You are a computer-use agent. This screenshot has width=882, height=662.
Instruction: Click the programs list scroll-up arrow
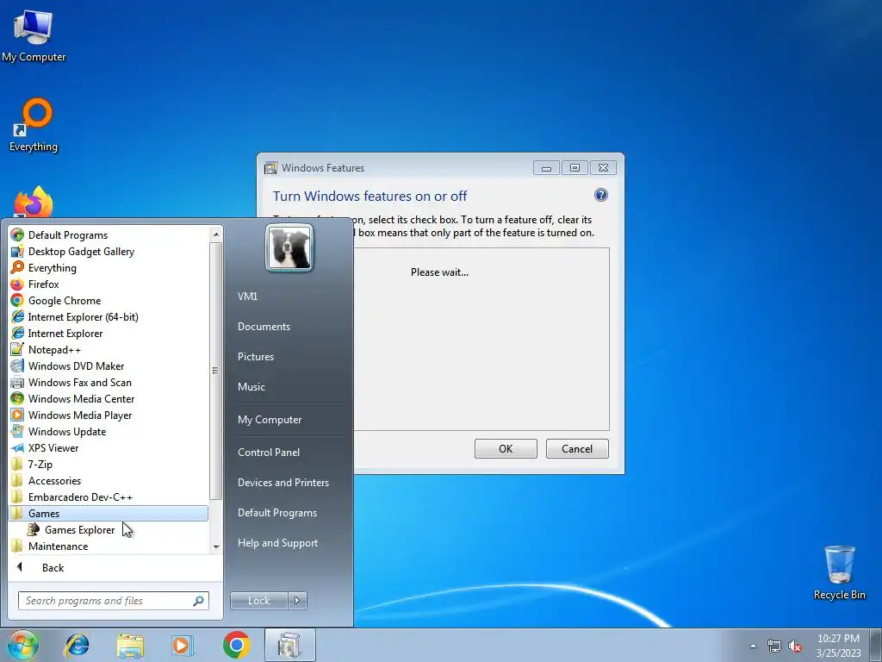pyautogui.click(x=216, y=234)
